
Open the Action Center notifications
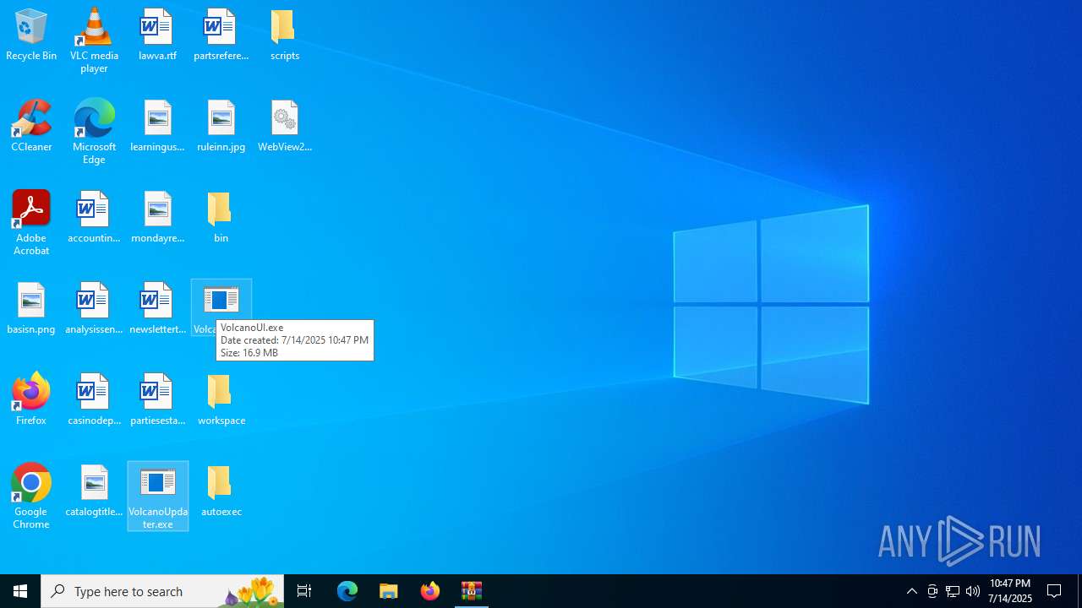click(1054, 591)
